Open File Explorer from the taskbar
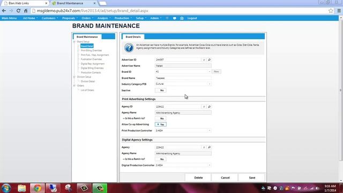The height and width of the screenshot is (193, 343). click(x=22, y=188)
